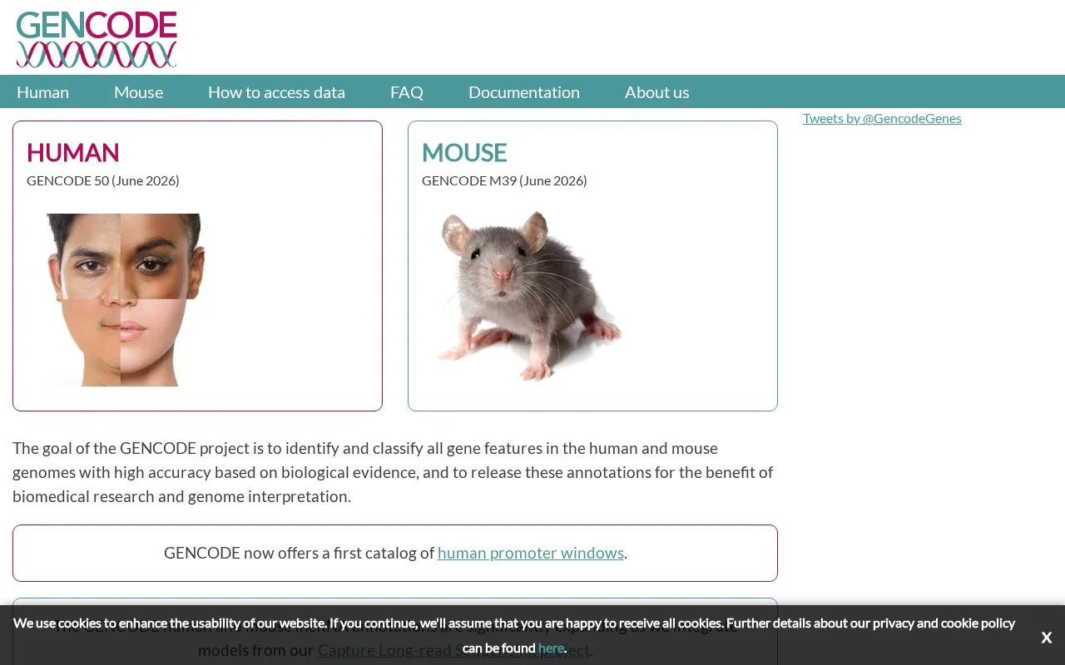The width and height of the screenshot is (1065, 665).
Task: Click the human faces image
Action: click(x=125, y=300)
